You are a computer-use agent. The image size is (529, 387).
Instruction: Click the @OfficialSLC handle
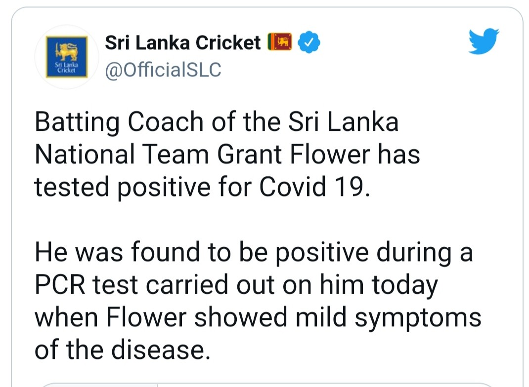pos(163,70)
